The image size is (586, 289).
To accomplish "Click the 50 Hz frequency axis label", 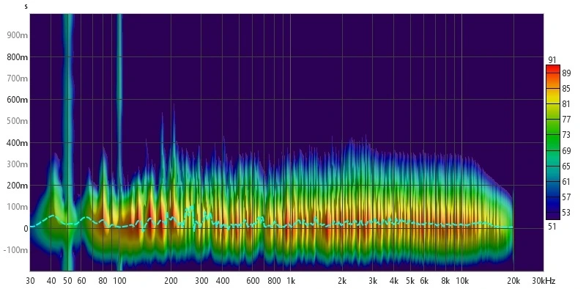I will (67, 281).
